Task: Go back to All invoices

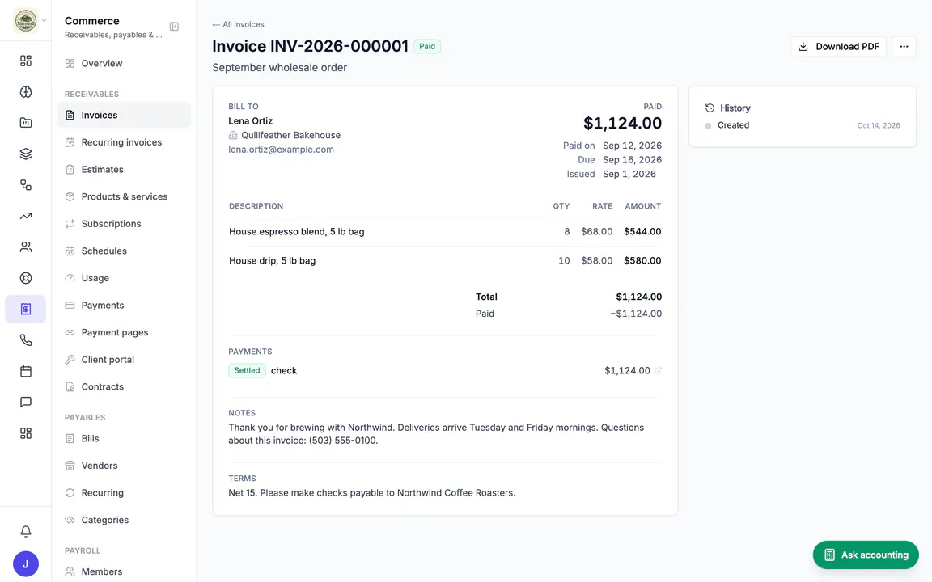Action: pos(239,24)
